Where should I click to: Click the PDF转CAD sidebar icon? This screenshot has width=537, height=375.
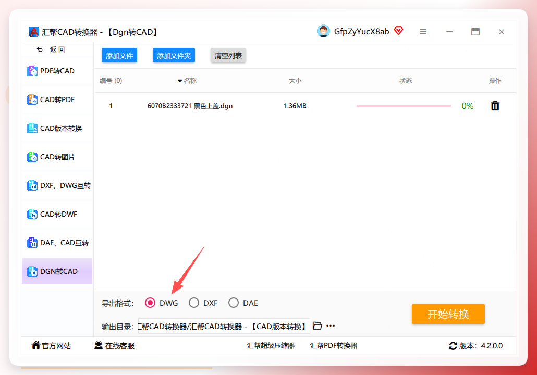click(32, 71)
